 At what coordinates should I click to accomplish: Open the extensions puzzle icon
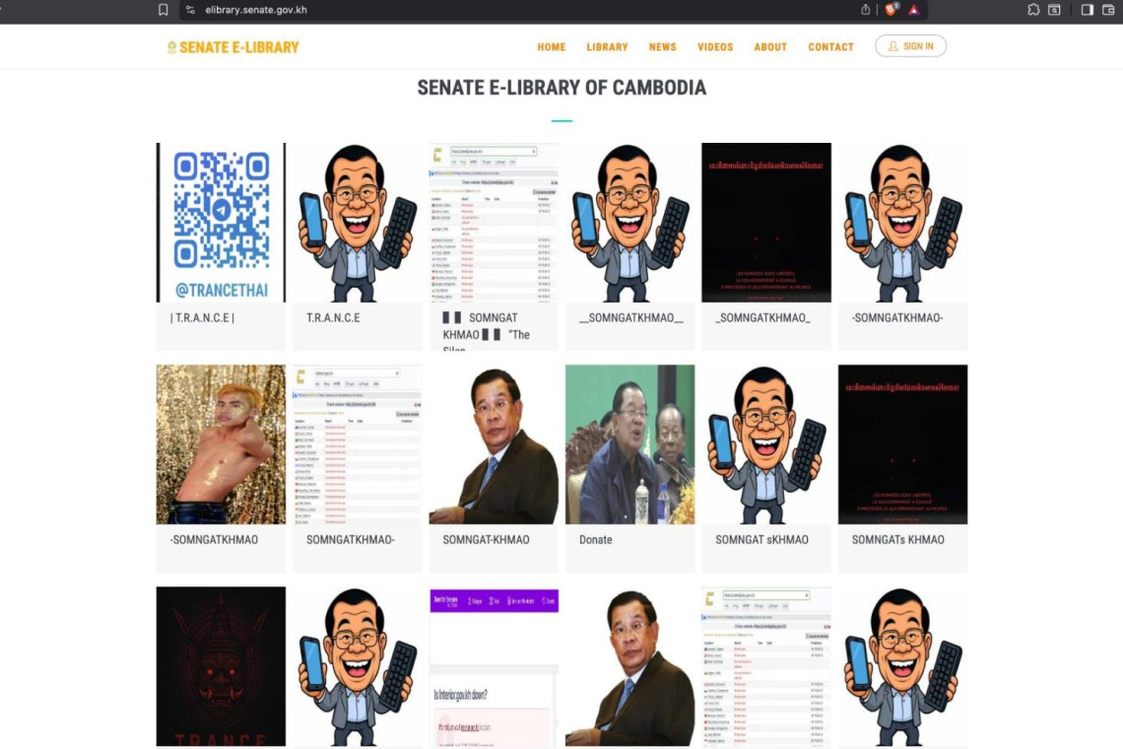[x=1033, y=10]
